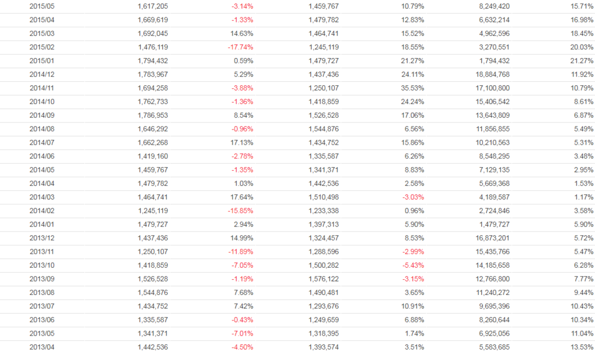Select the 2014/07 date cell
Viewport: 595px width, 353px height.
point(41,143)
